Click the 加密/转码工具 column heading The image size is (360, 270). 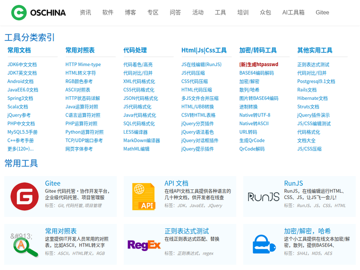pos(258,50)
